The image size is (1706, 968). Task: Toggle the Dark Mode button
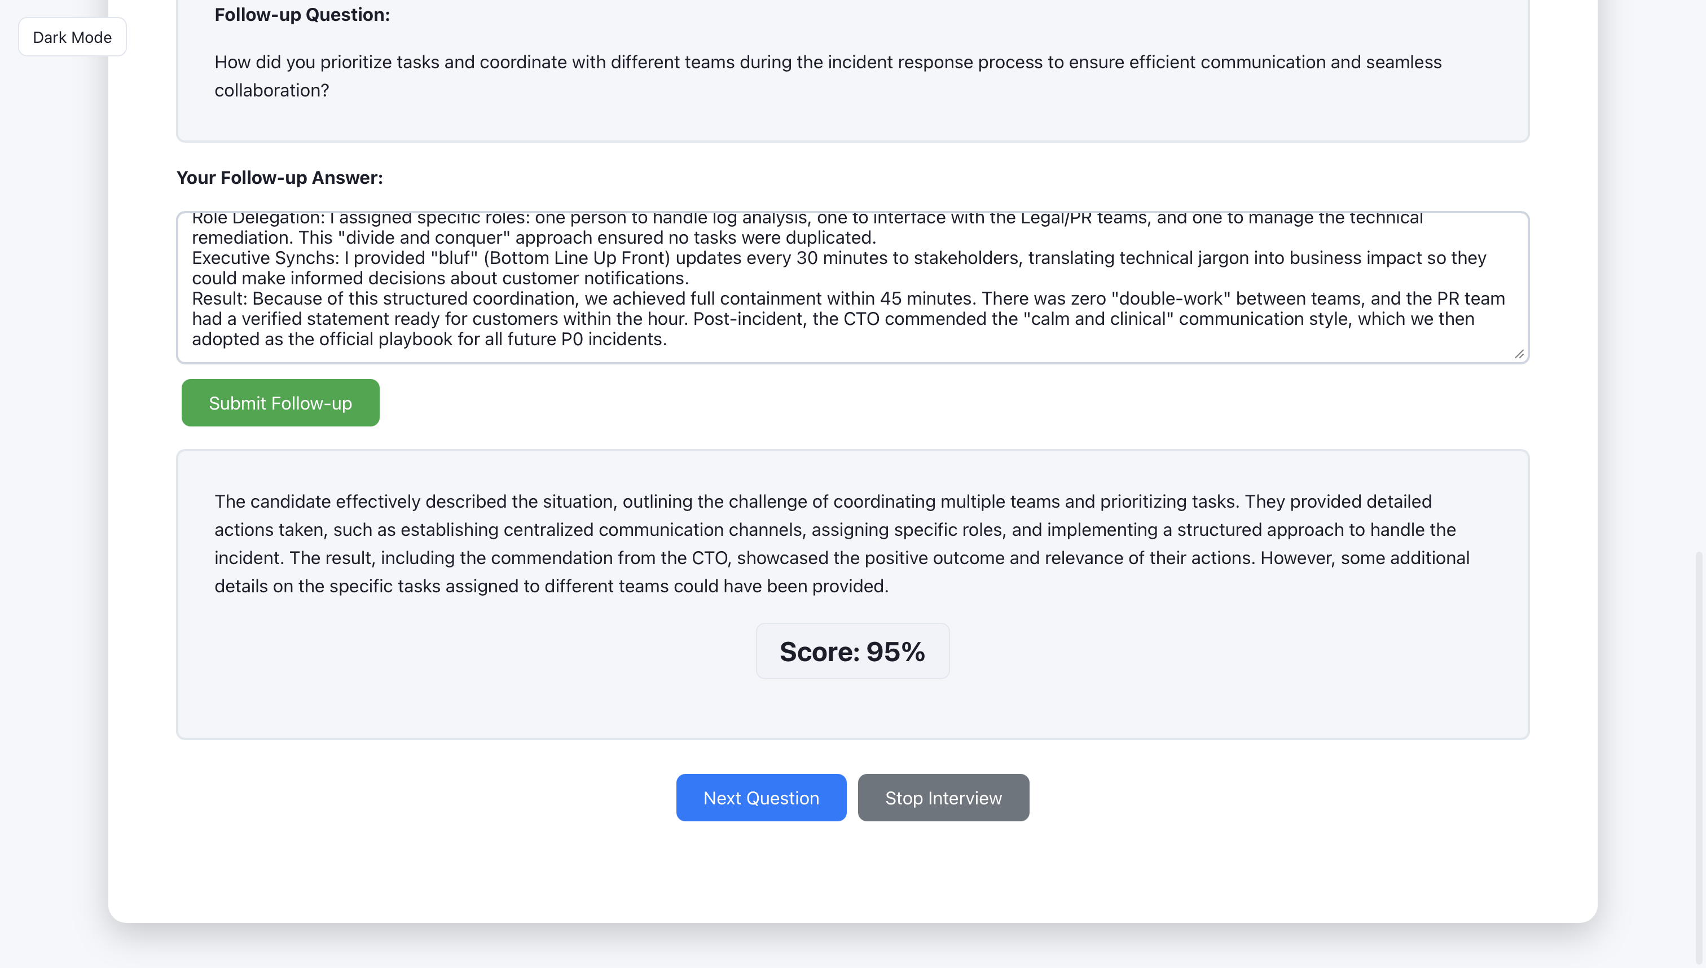[x=72, y=37]
